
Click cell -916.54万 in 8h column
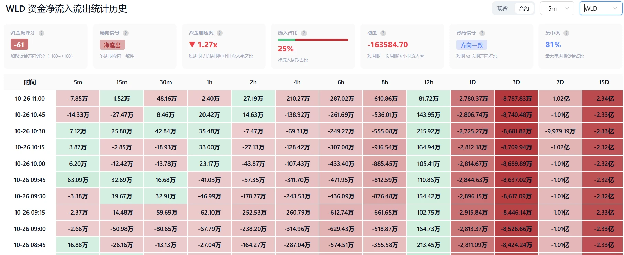click(x=385, y=147)
